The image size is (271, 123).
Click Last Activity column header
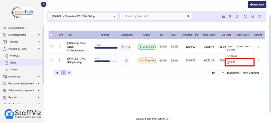click(x=243, y=35)
